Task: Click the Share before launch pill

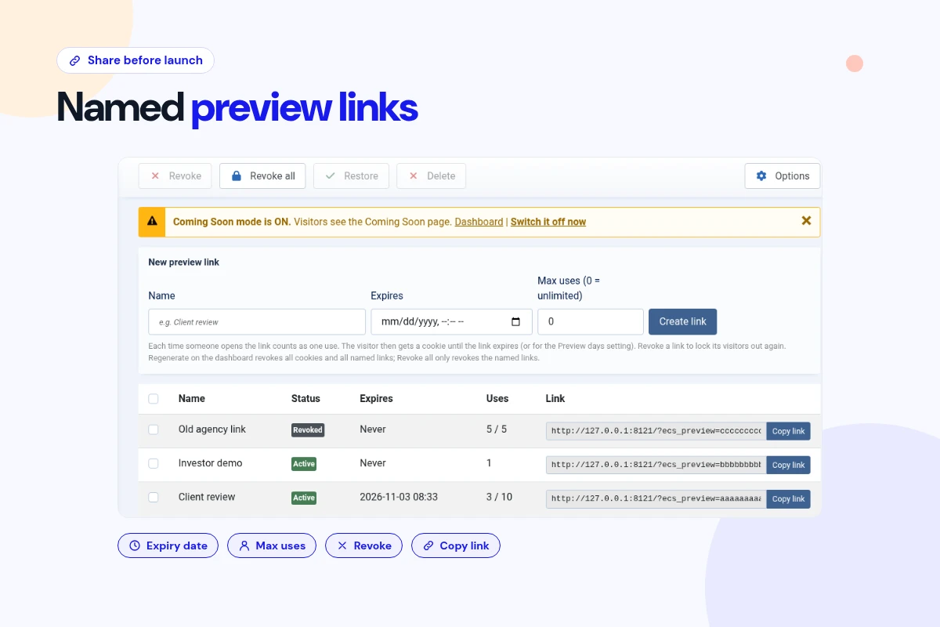Action: (136, 60)
